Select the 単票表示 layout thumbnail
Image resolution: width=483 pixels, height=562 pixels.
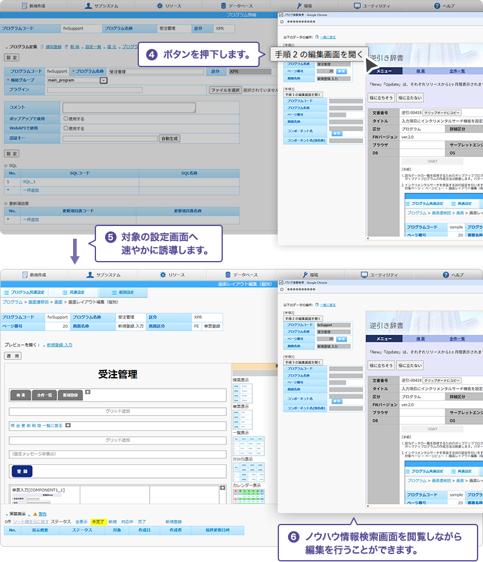click(243, 420)
